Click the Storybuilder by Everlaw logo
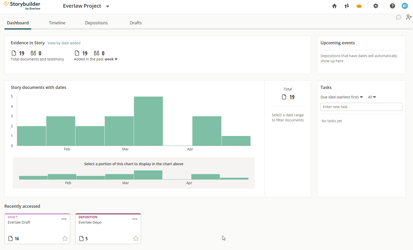The height and width of the screenshot is (250, 413). pos(22,6)
